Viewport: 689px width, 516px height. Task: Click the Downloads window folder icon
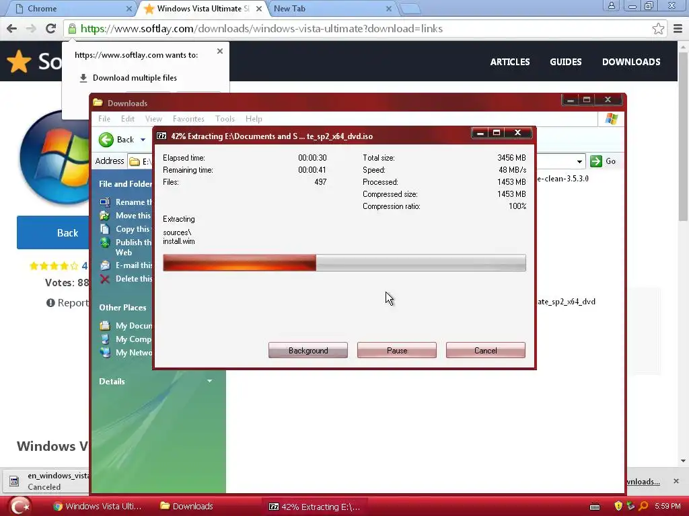tap(98, 103)
